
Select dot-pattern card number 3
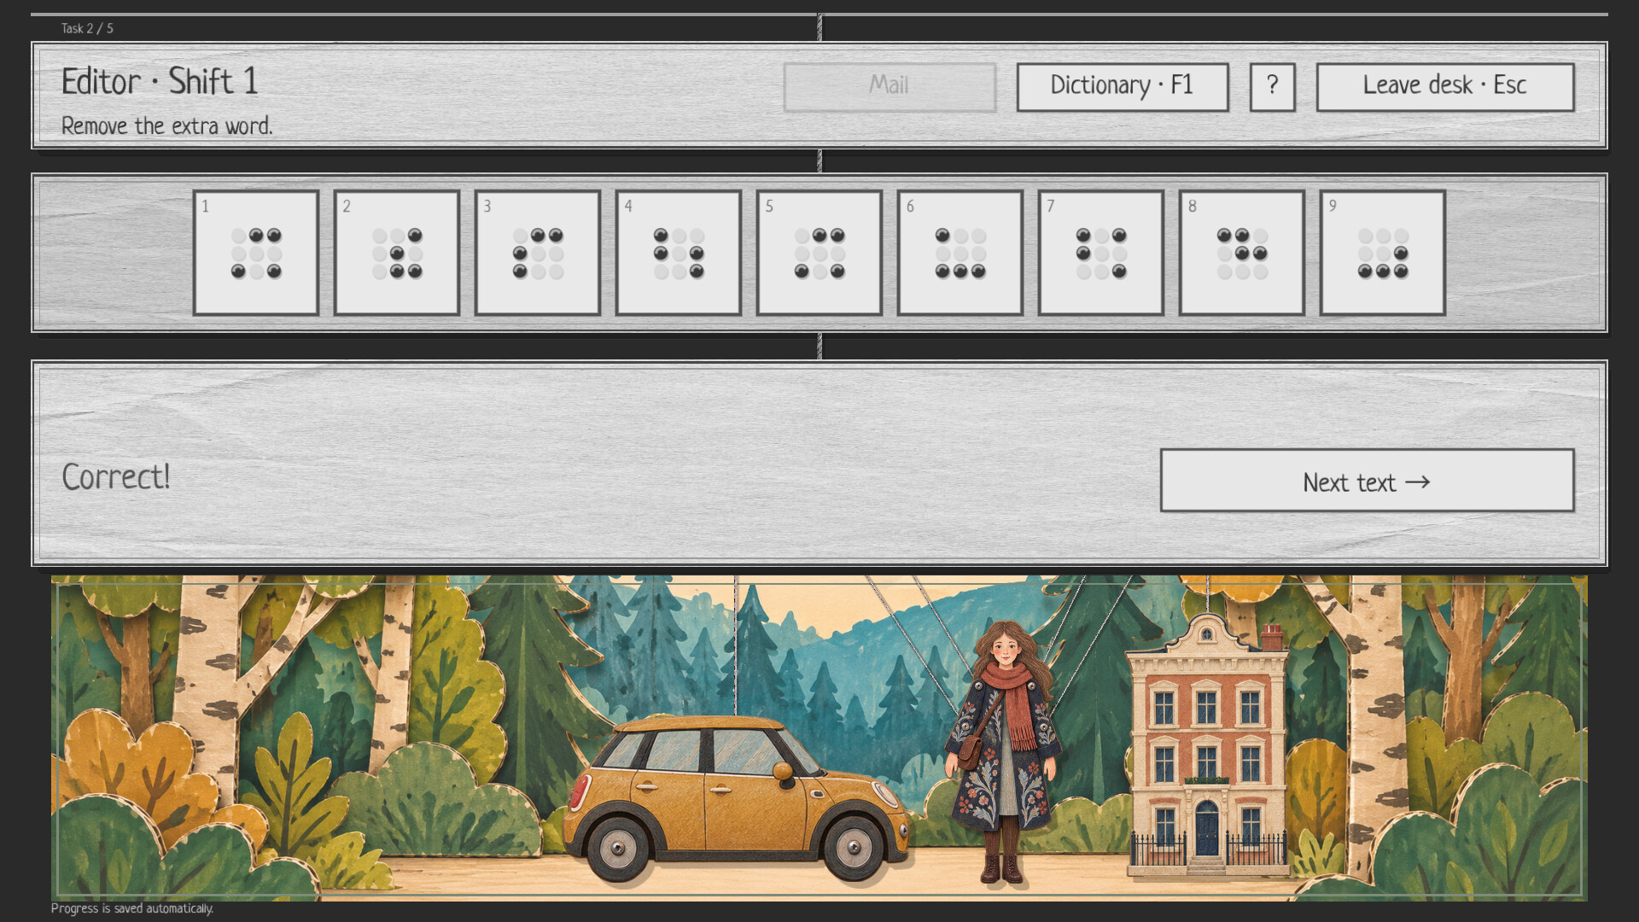(x=538, y=253)
